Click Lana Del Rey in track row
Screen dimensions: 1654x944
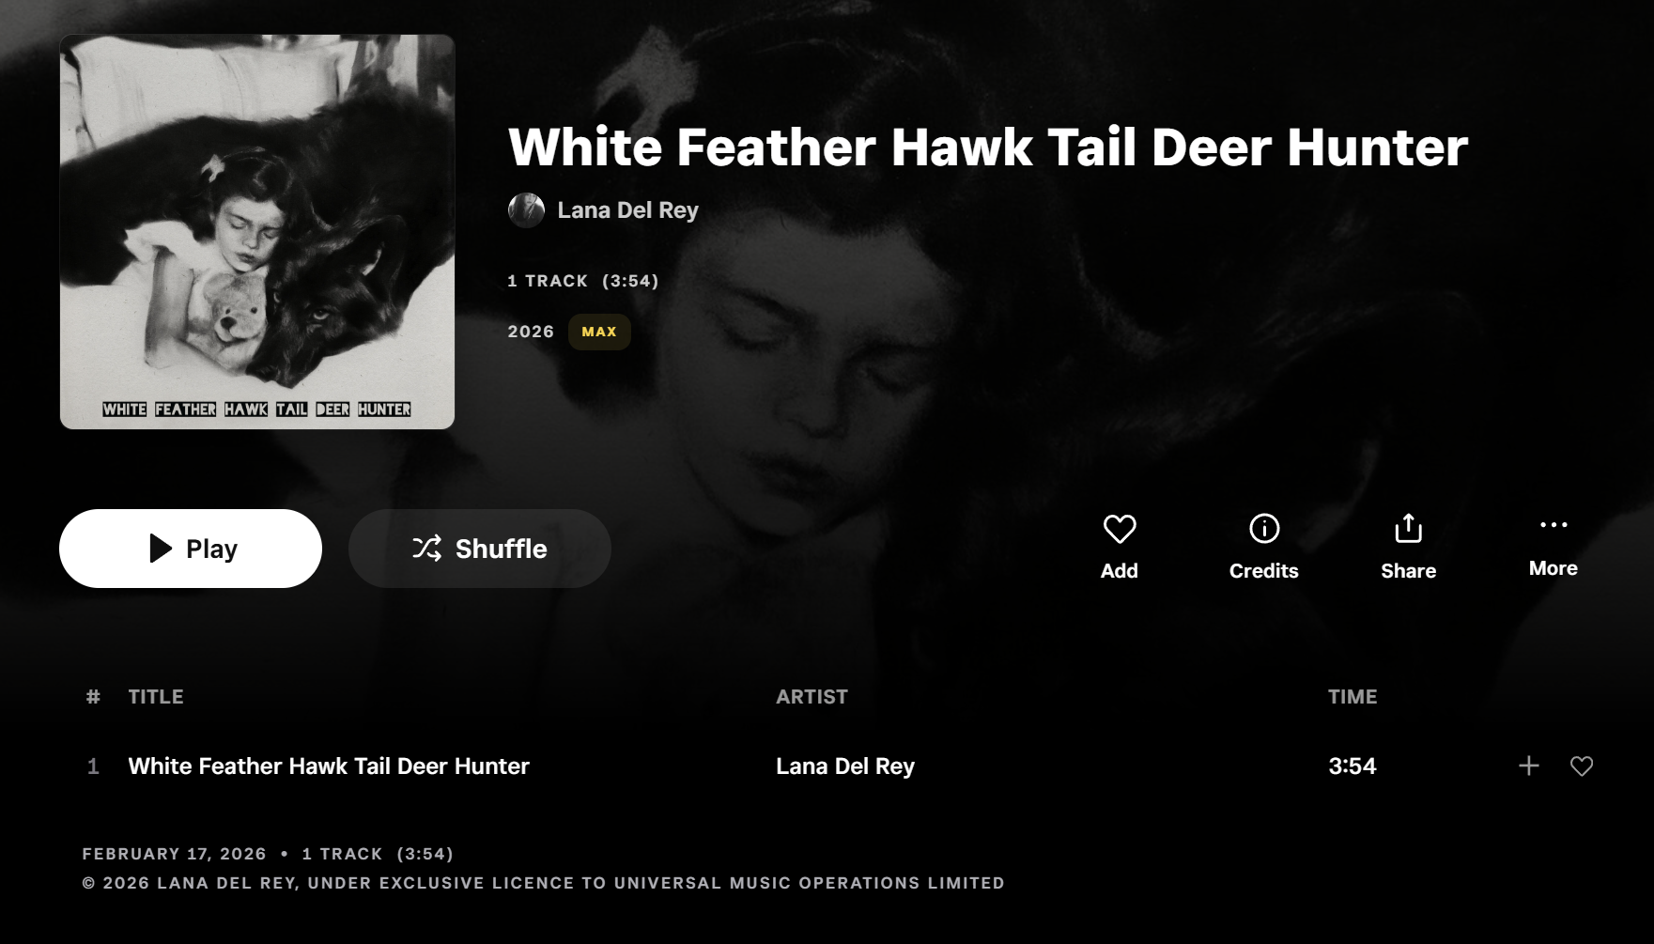click(845, 766)
